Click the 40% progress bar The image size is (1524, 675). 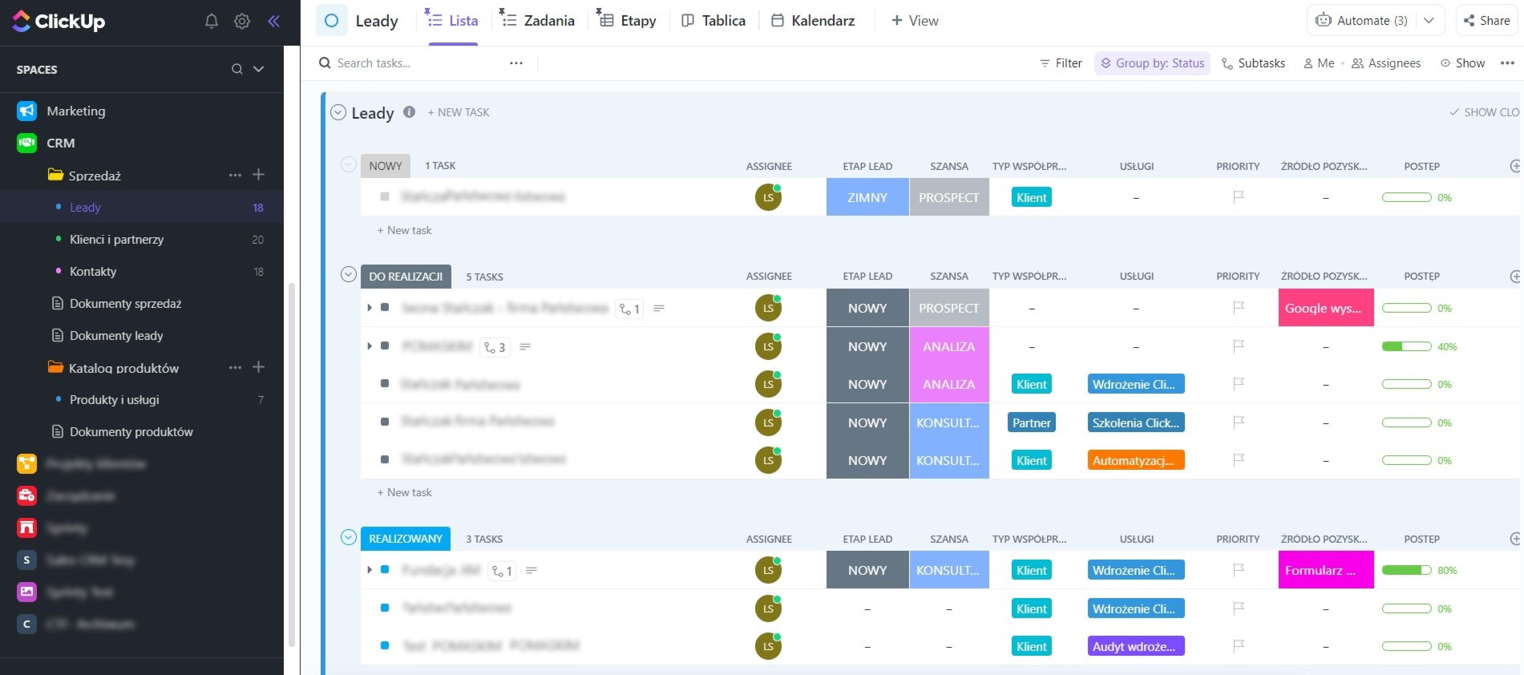point(1406,346)
